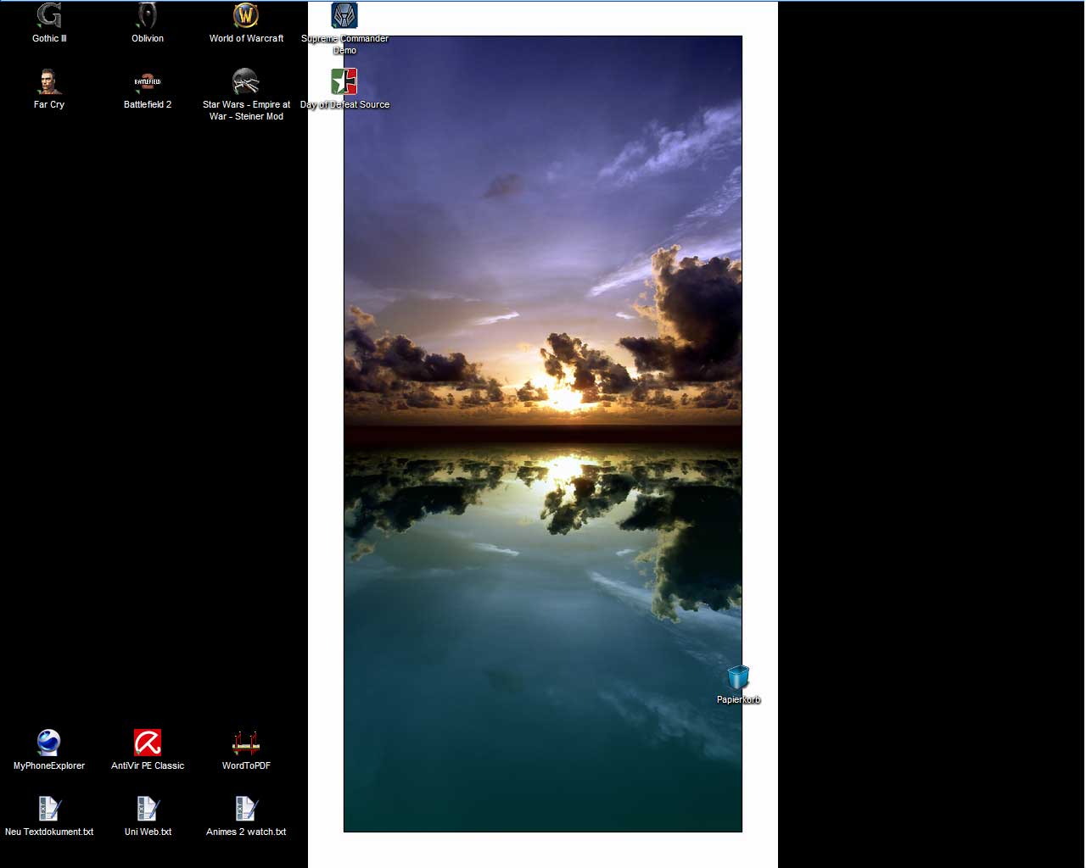Screen dimensions: 1086x868
Task: Open the Gothic III game shortcut
Action: (49, 16)
